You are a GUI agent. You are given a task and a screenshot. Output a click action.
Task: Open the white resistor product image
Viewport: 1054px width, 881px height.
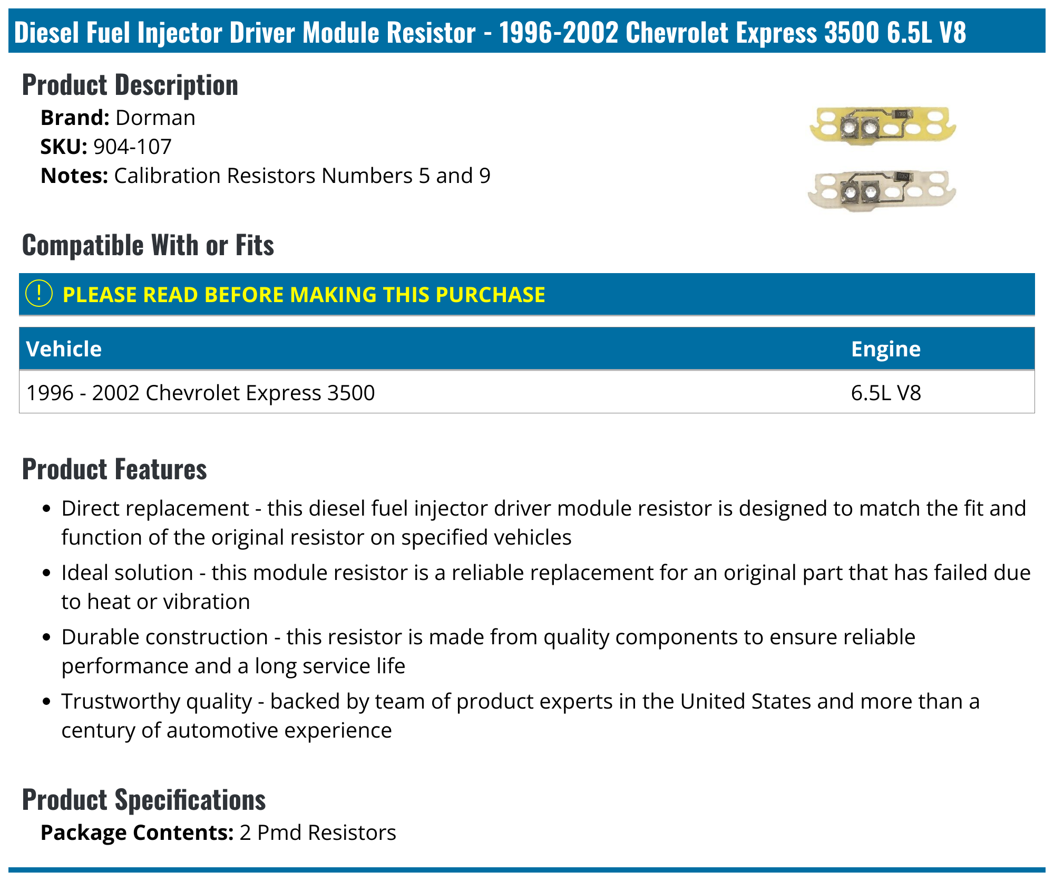click(x=881, y=191)
